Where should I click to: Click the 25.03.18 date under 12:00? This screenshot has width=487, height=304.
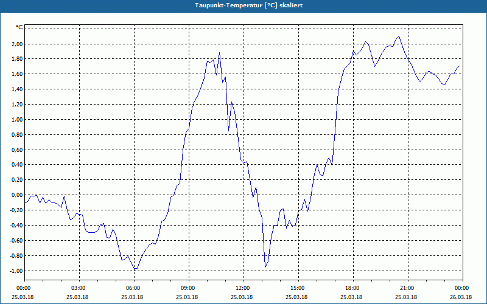[x=242, y=297]
